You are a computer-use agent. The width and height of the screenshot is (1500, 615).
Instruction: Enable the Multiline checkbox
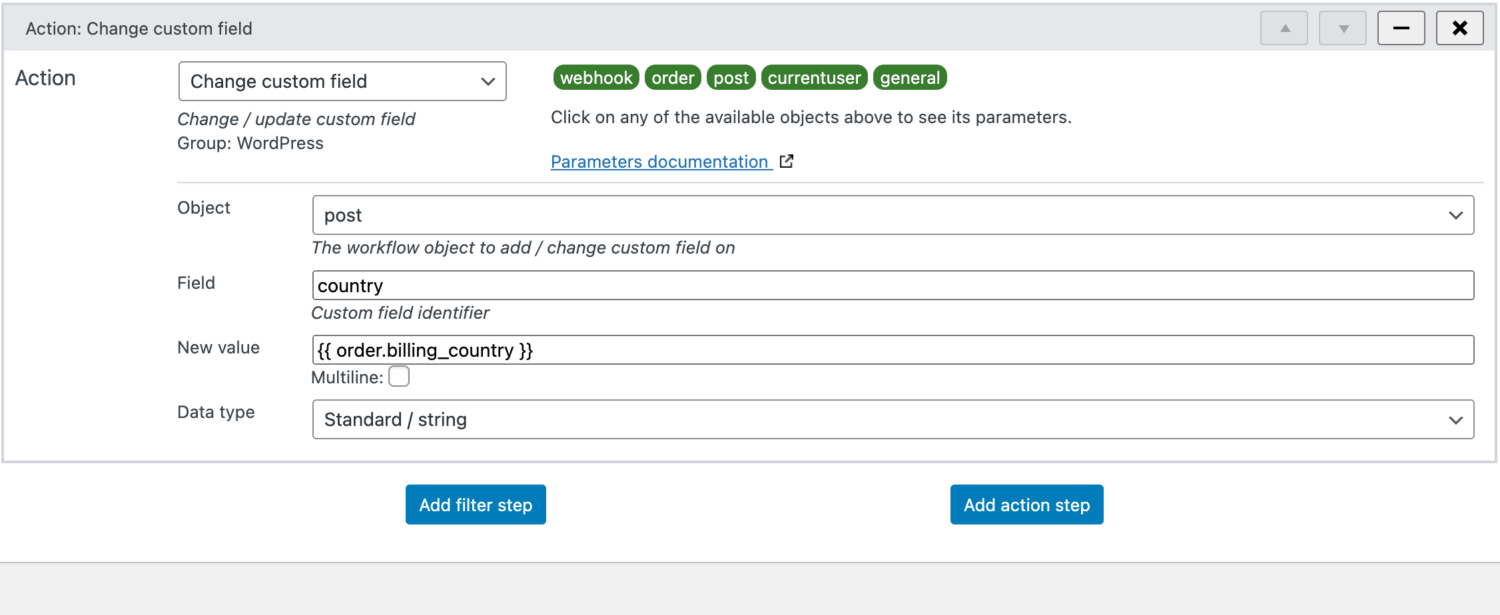coord(398,376)
